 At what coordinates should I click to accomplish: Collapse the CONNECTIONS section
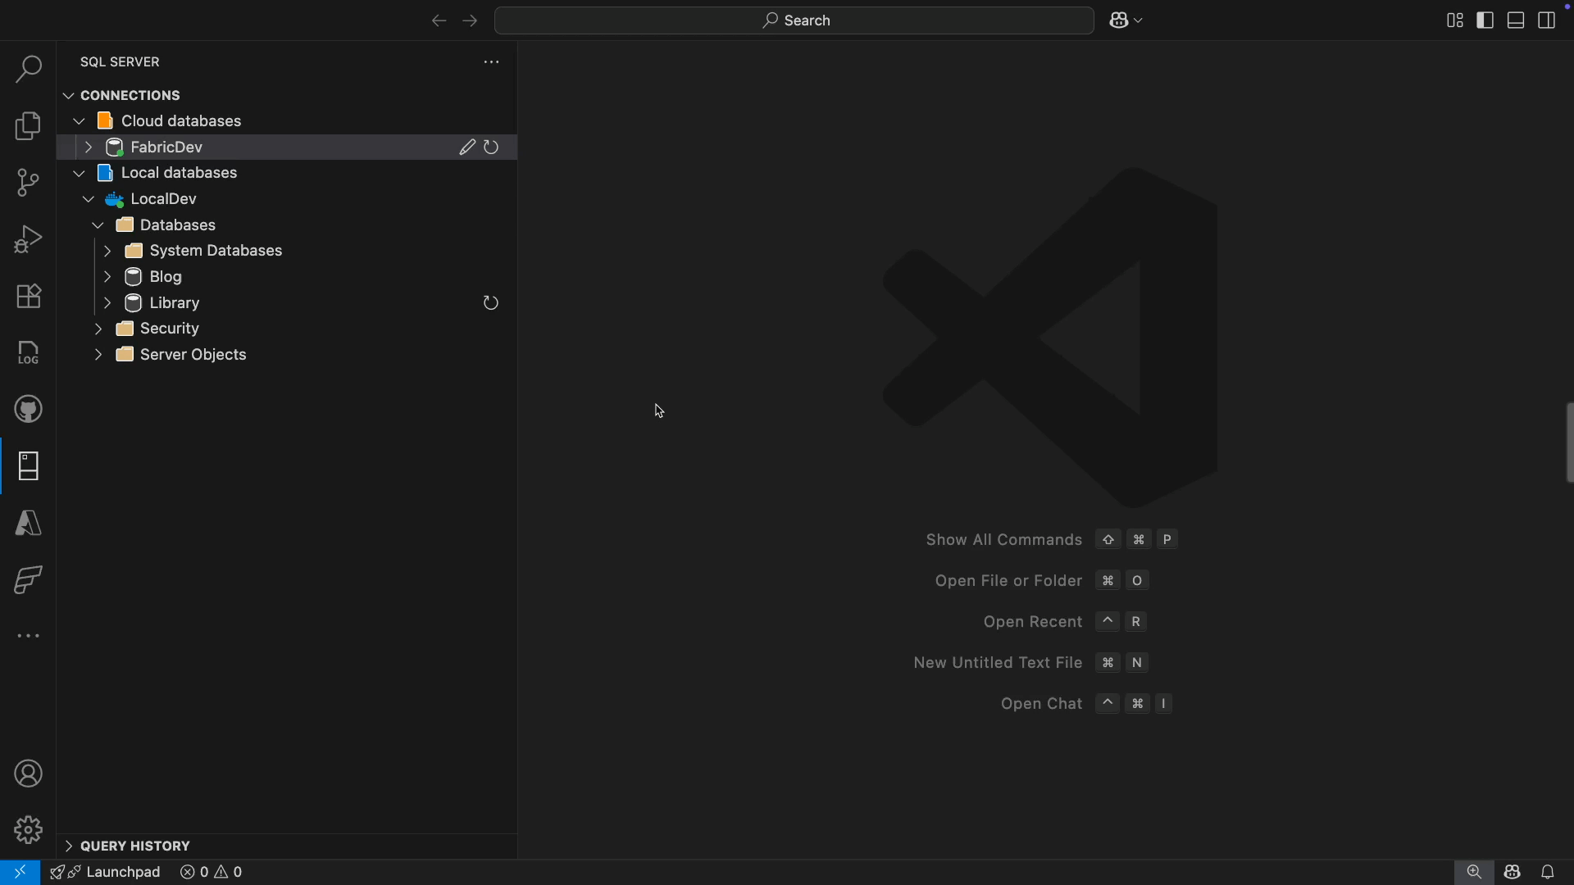pyautogui.click(x=69, y=96)
